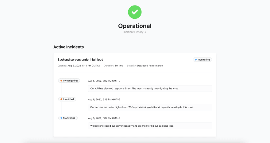This screenshot has height=143, width=270.
Task: Click the orange dot on Identified badge
Action: [61, 99]
